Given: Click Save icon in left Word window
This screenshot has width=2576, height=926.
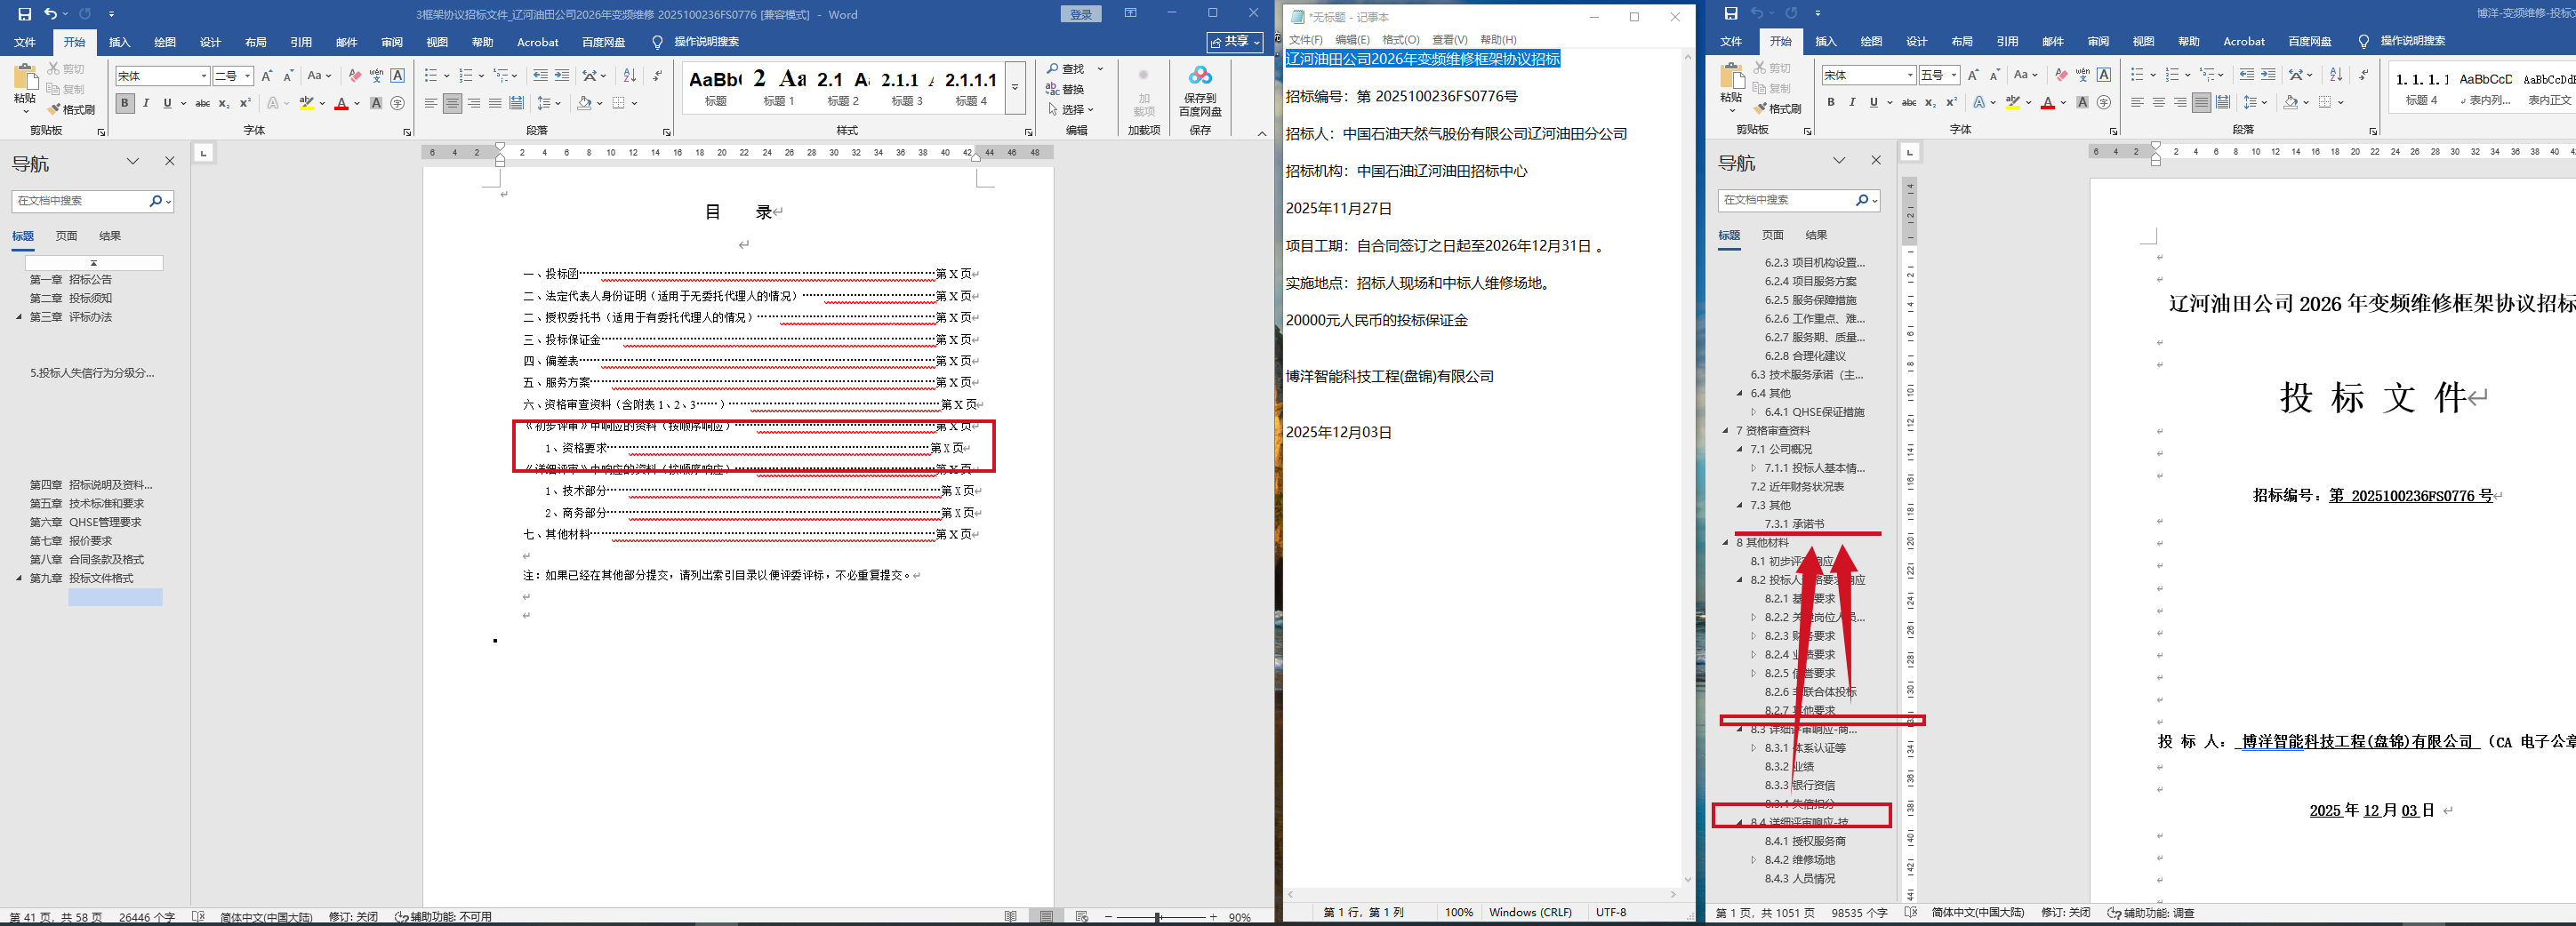Looking at the screenshot, I should point(25,14).
